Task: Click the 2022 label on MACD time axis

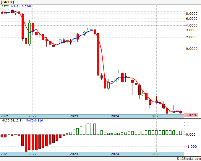Action: point(33,154)
